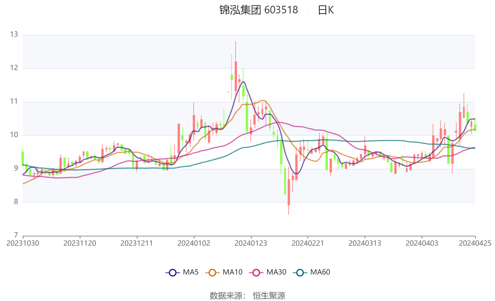Click y-axis value 11
Image resolution: width=495 pixels, height=301 pixels.
[x=14, y=102]
